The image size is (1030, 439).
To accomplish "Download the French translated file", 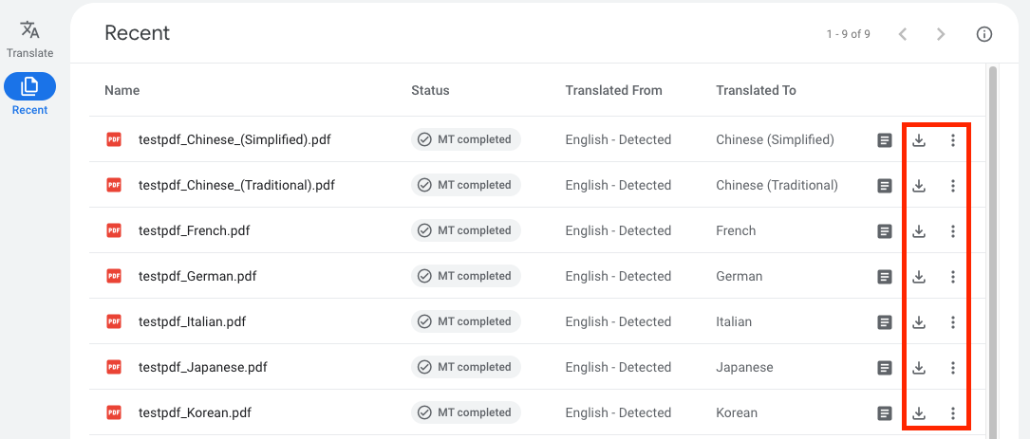I will point(918,231).
